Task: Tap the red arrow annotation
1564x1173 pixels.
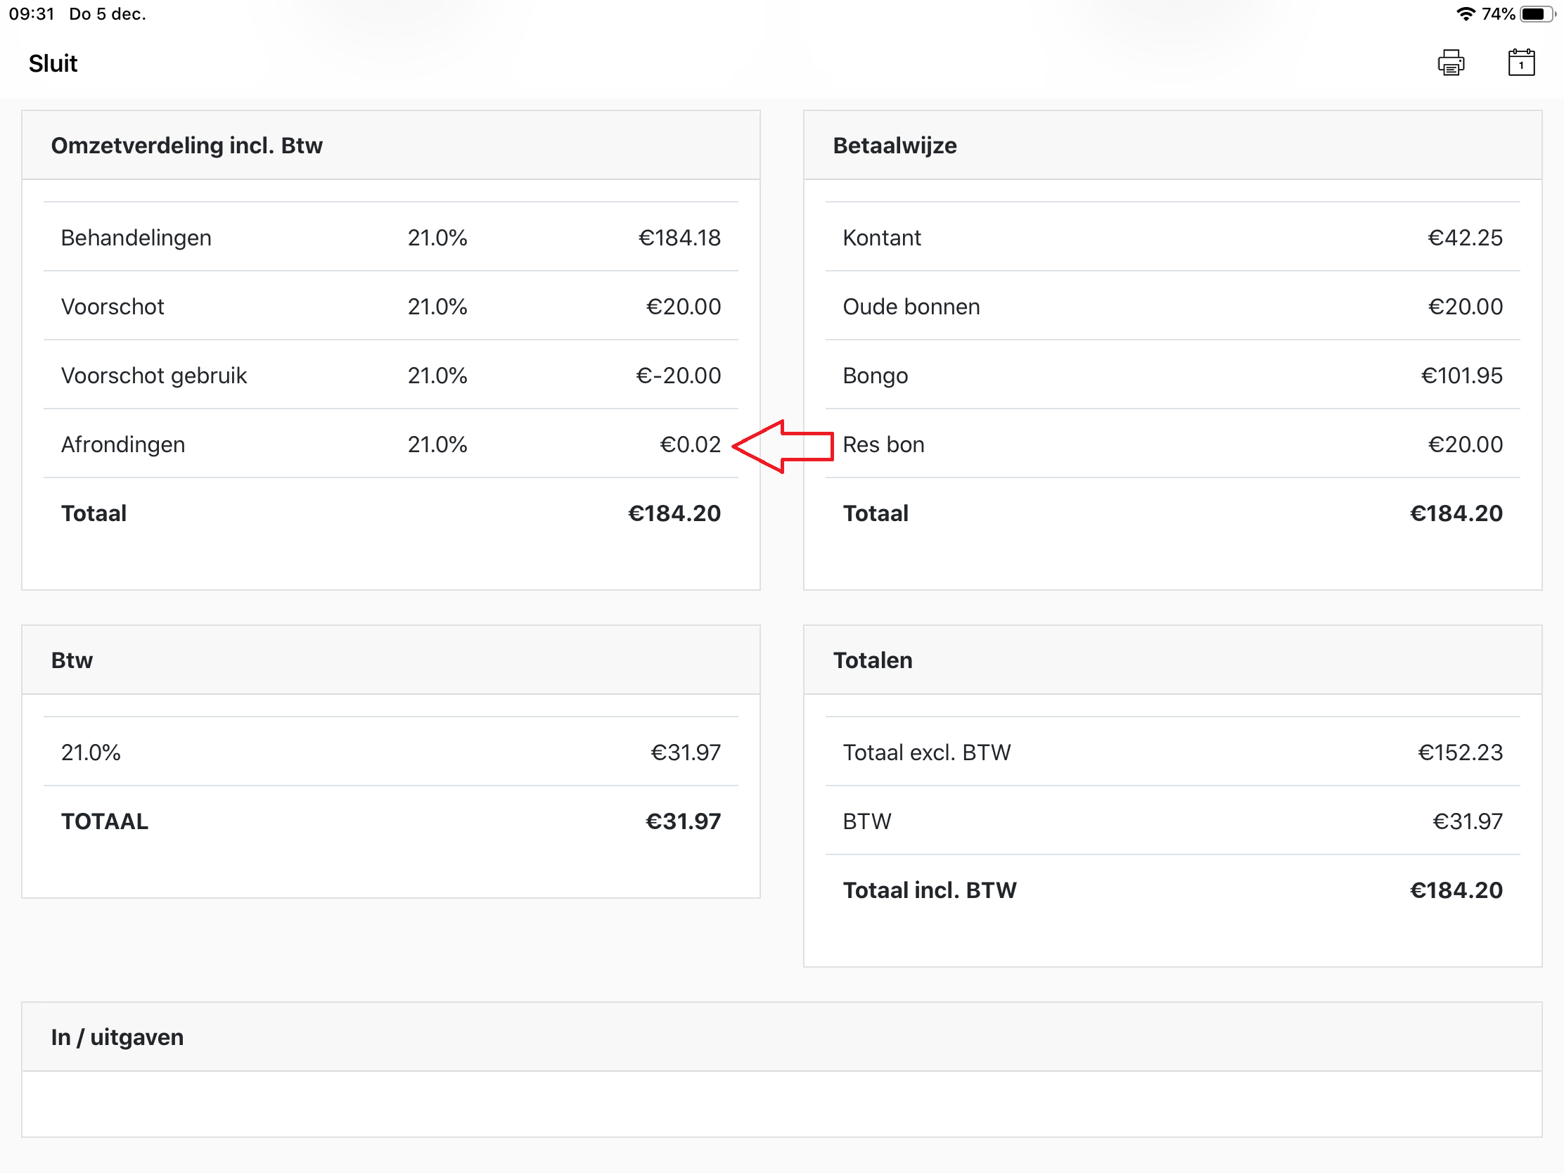Action: coord(783,446)
